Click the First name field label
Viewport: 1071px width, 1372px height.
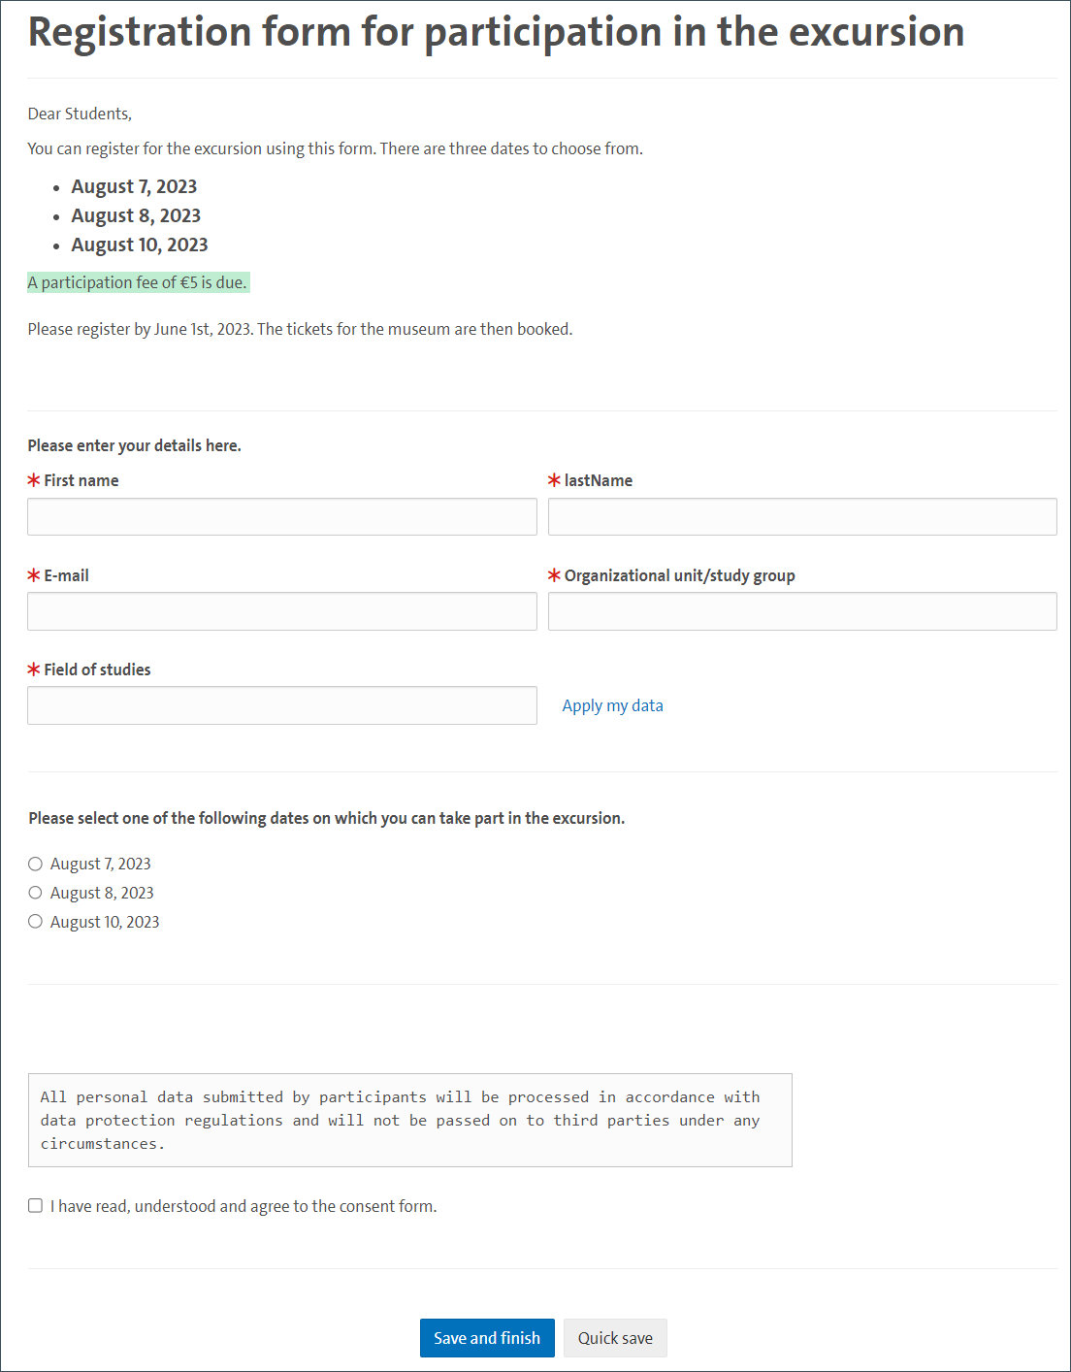pos(81,480)
